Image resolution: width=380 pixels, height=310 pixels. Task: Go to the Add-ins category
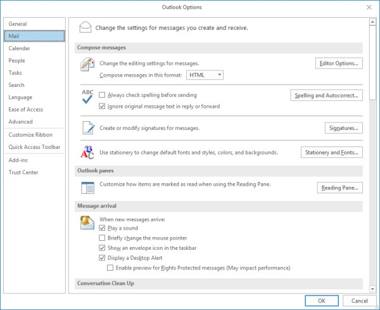point(34,160)
